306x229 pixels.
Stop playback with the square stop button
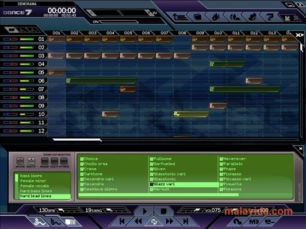[x=163, y=211]
